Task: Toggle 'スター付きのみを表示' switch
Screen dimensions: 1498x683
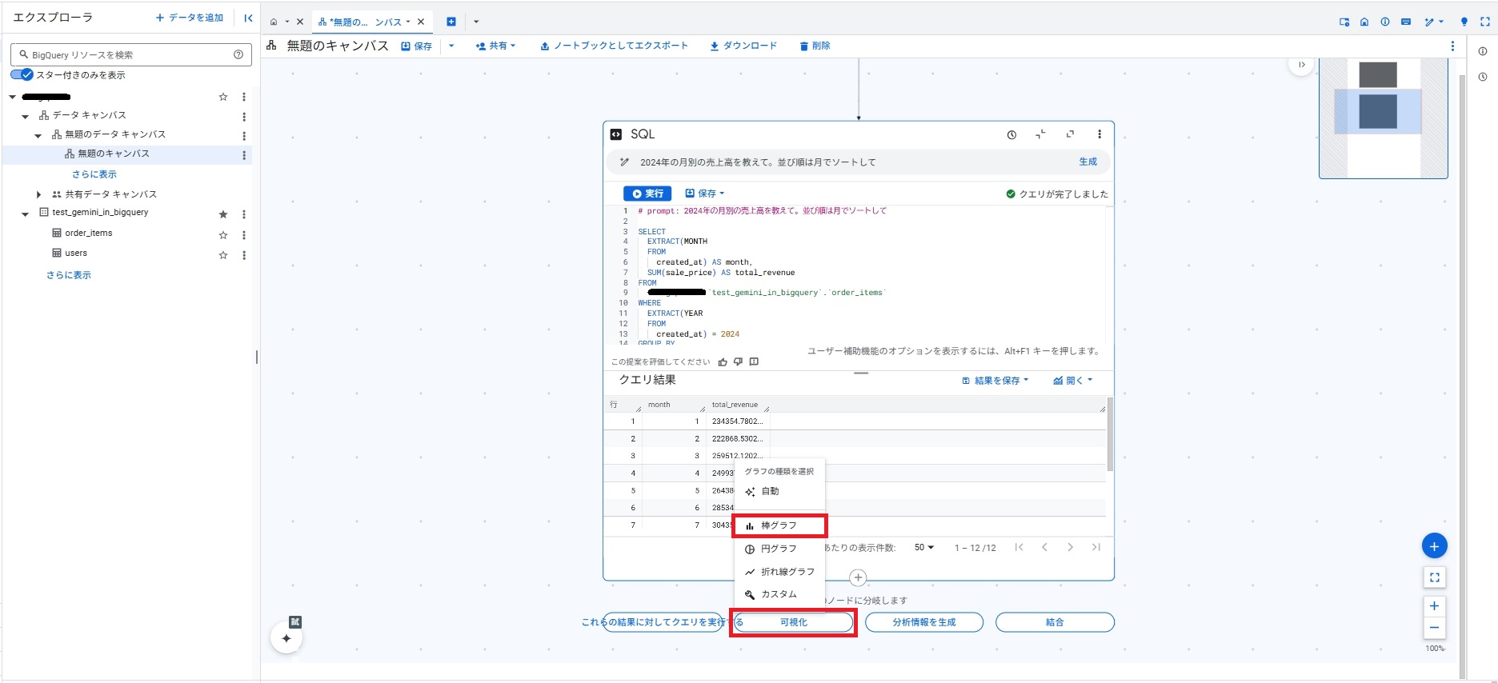Action: pyautogui.click(x=22, y=75)
